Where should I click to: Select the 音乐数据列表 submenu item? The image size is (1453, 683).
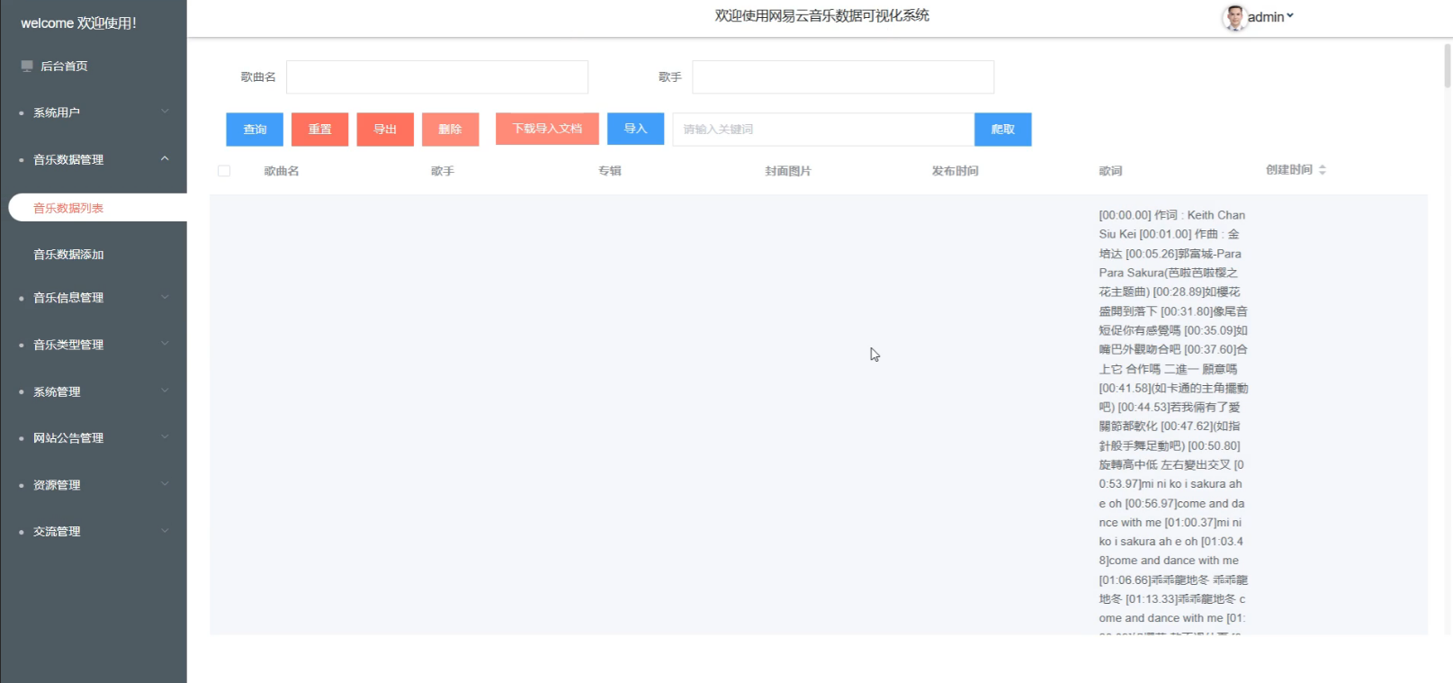pyautogui.click(x=98, y=208)
